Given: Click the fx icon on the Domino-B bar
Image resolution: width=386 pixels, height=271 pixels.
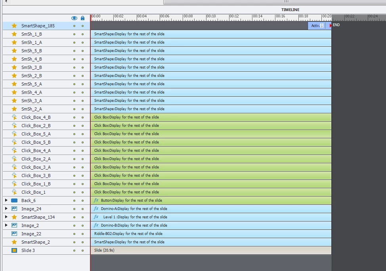Looking at the screenshot, I should [96, 225].
